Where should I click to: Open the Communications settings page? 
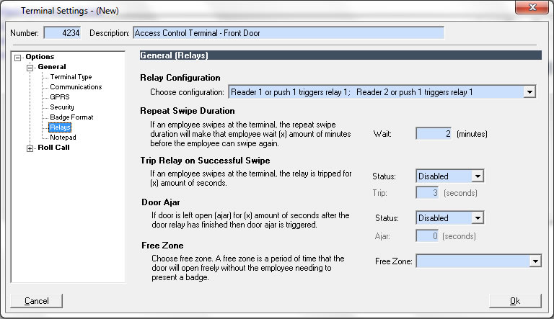pyautogui.click(x=76, y=87)
